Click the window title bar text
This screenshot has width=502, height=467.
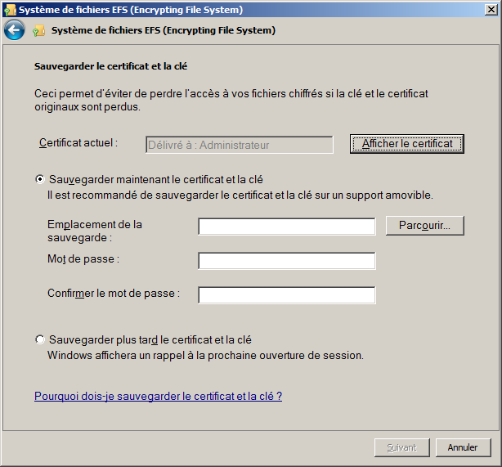[x=131, y=10]
